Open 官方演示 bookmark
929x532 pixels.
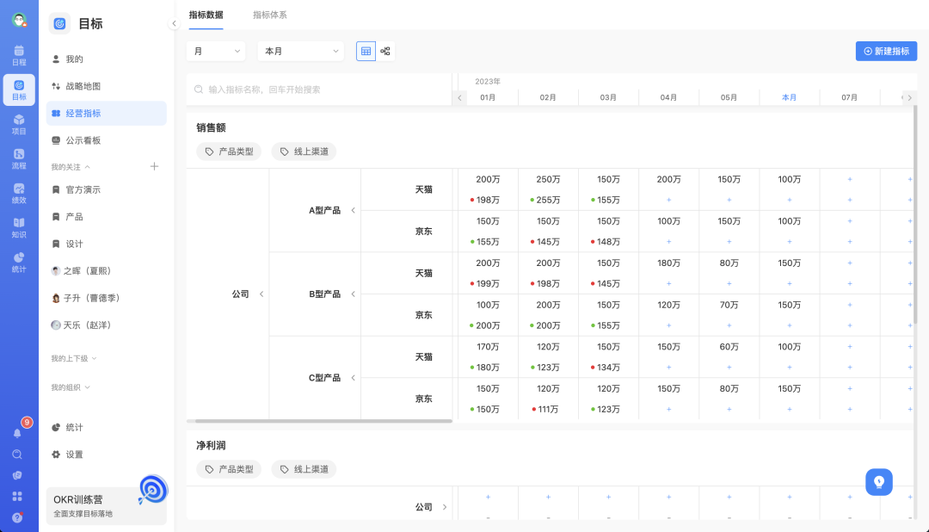click(107, 189)
